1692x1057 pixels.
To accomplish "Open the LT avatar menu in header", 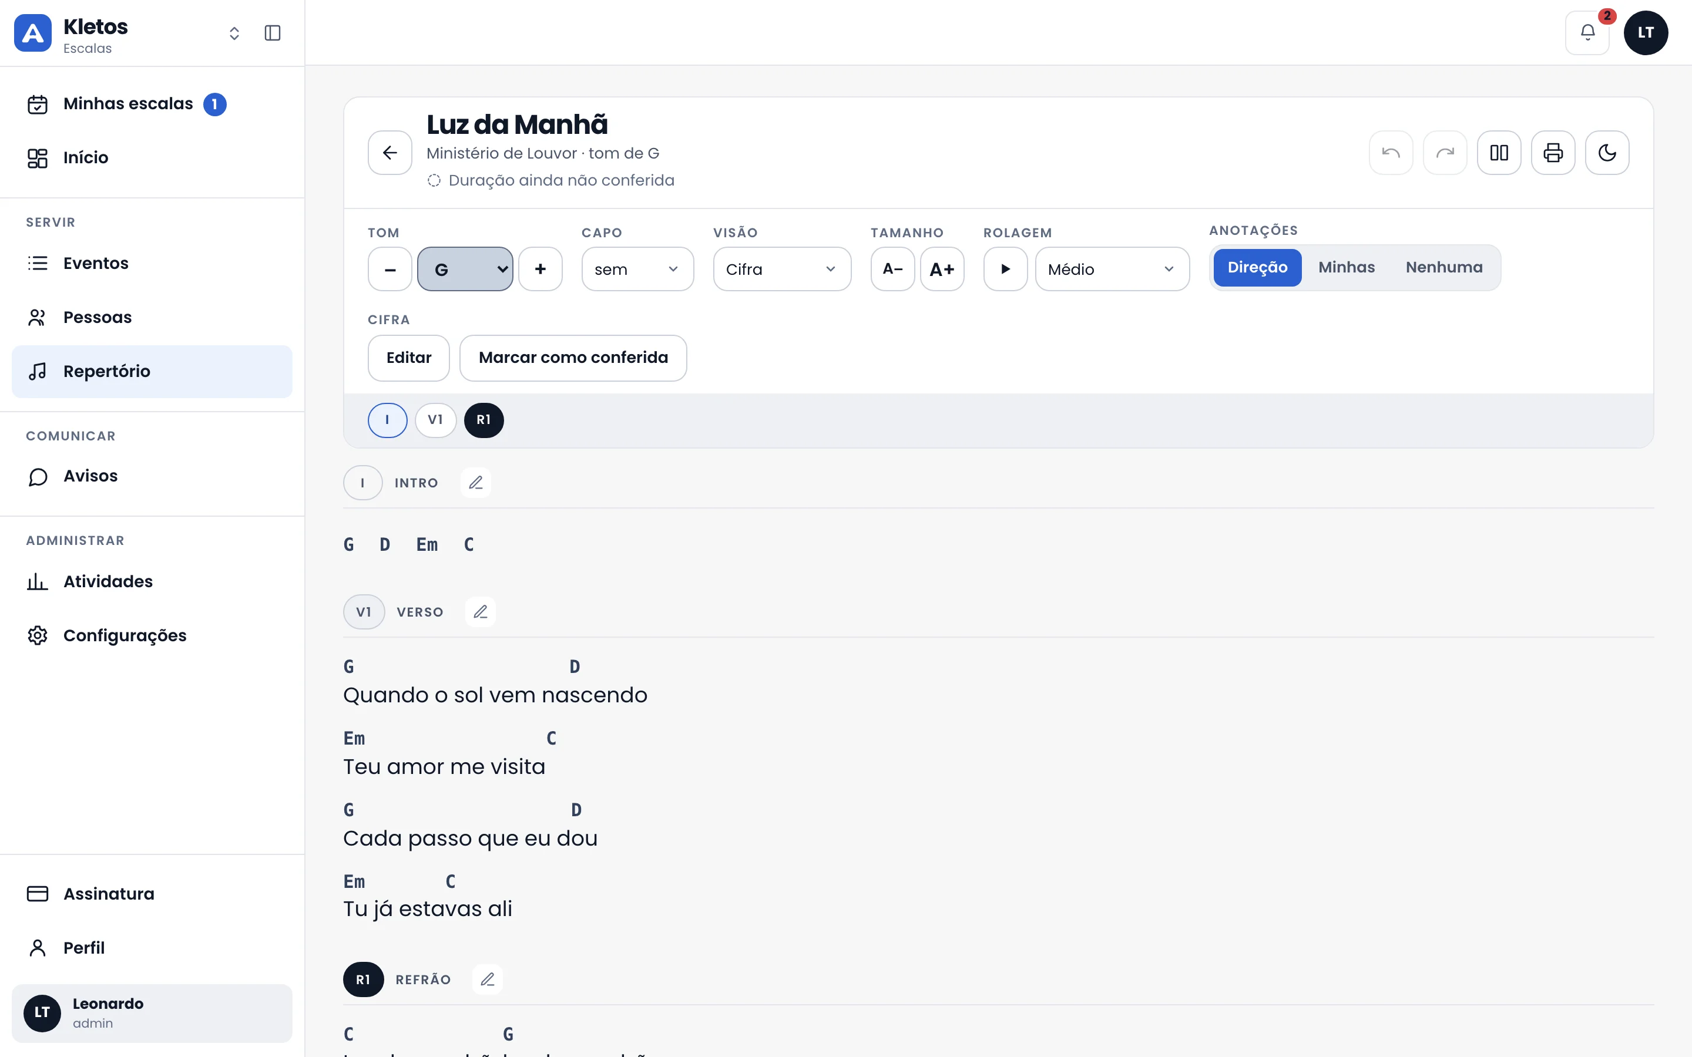I will [1645, 33].
